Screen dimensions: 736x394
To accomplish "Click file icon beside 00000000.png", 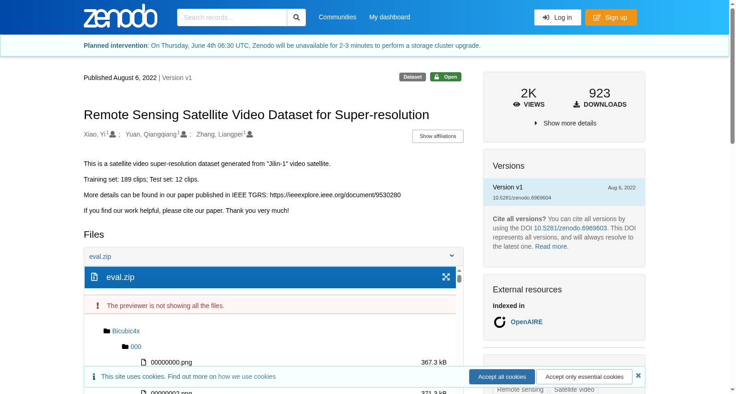I will [x=144, y=362].
